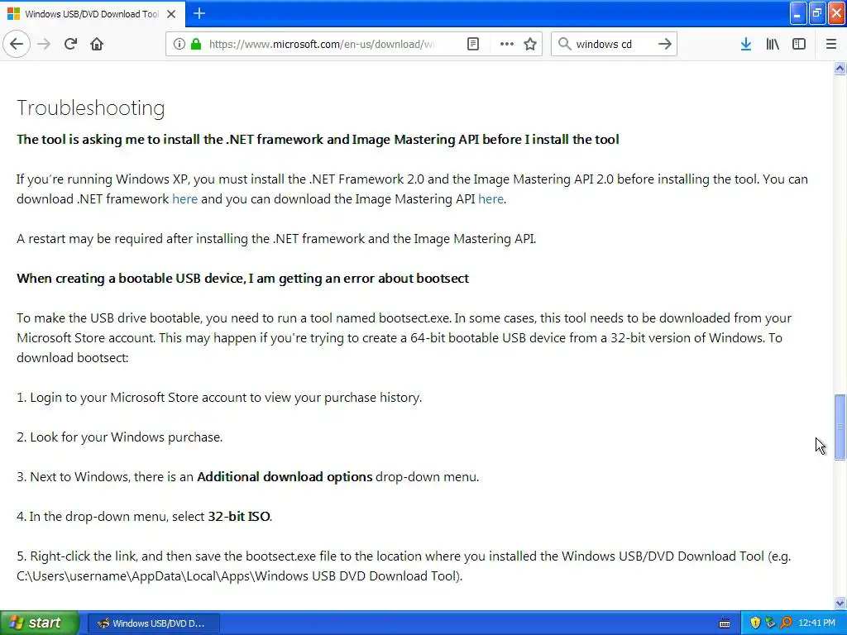847x635 pixels.
Task: Open the Firefox hamburger menu
Action: point(831,44)
